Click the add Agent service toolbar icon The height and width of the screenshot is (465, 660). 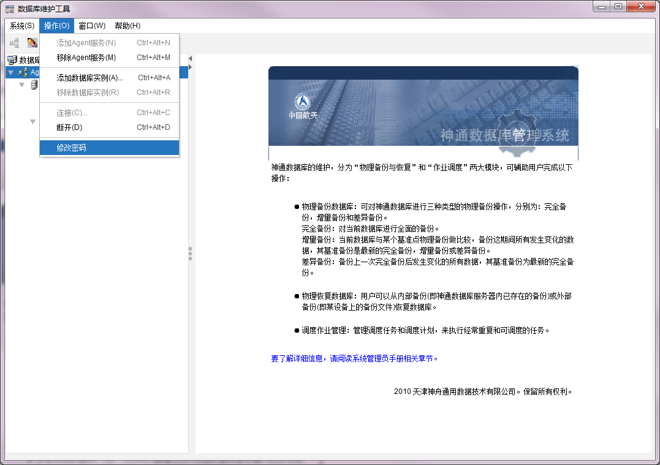tap(14, 43)
